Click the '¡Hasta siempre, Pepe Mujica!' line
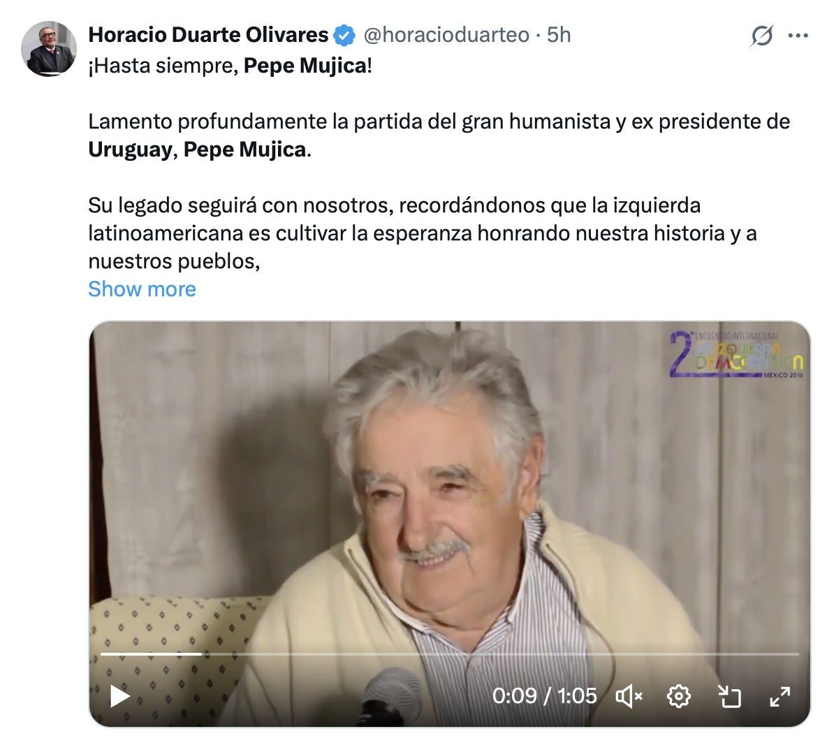834x743 pixels. point(230,66)
